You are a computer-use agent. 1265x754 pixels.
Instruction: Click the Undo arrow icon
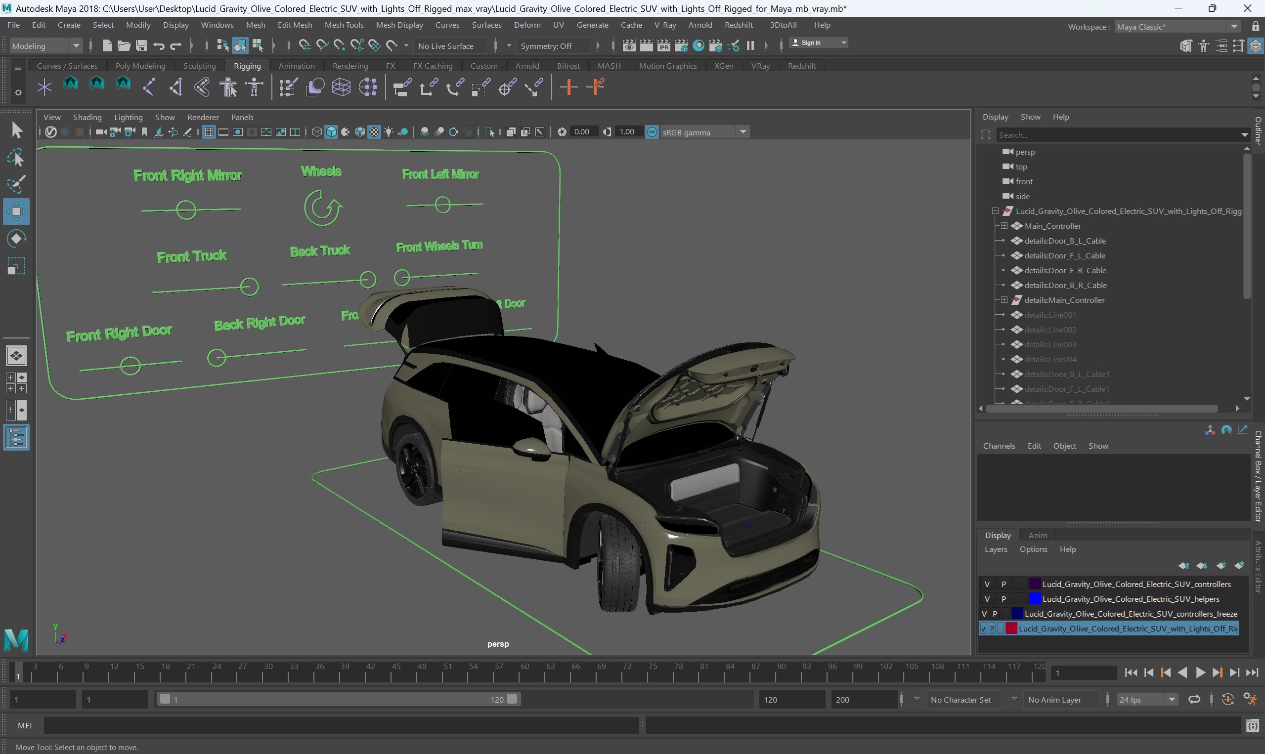(x=159, y=46)
